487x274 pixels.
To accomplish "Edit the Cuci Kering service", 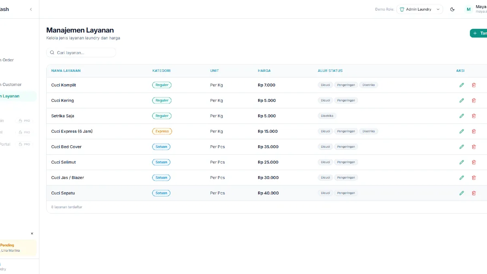I will click(461, 100).
